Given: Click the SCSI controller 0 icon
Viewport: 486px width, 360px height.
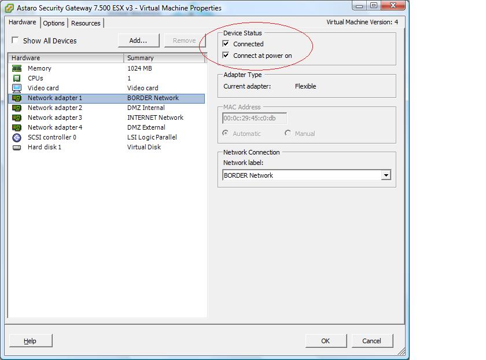Looking at the screenshot, I should (x=17, y=137).
